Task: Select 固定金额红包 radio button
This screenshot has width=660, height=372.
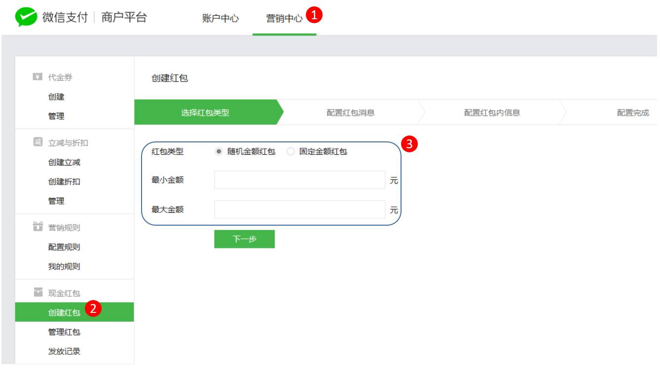Action: click(291, 152)
